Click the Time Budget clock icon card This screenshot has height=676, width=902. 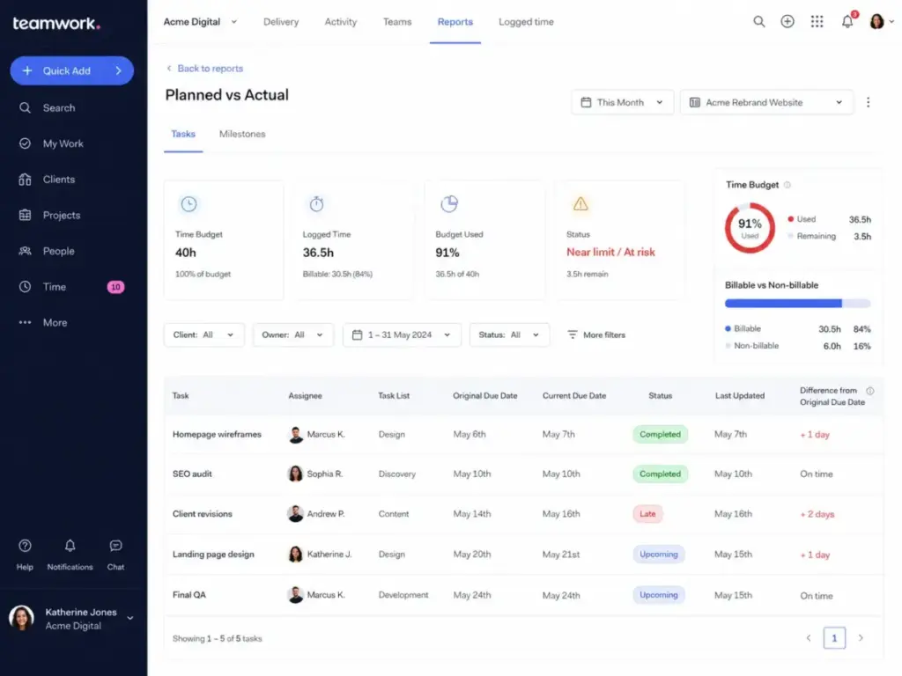pos(189,204)
